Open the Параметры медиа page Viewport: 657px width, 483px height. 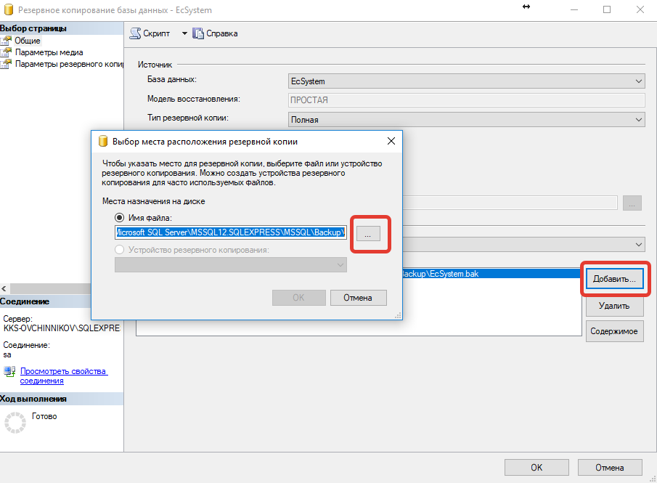(49, 52)
